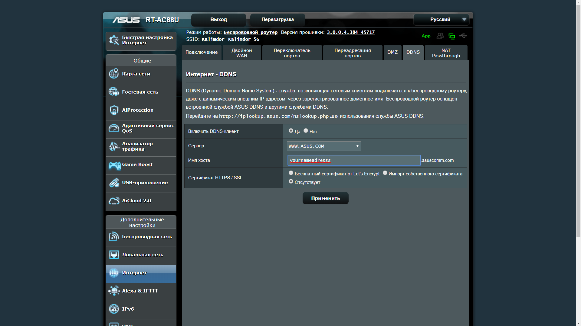Select free Let's Encrypt certificate option
The width and height of the screenshot is (581, 326).
pyautogui.click(x=291, y=173)
